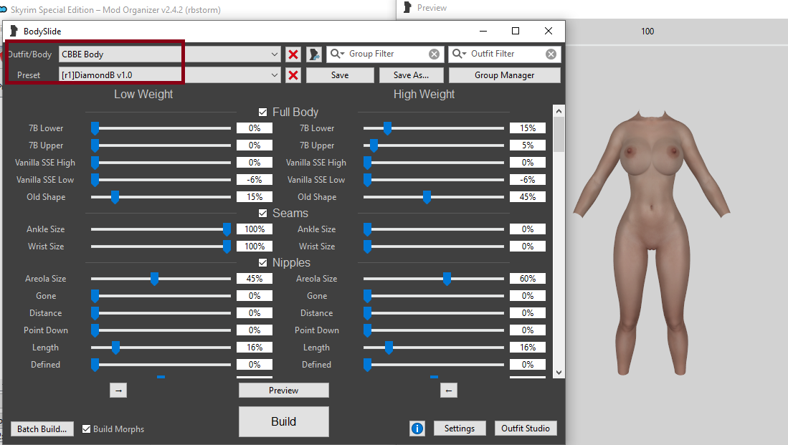Click the high weight Areola Size slider handle
This screenshot has width=788, height=445.
[x=447, y=279]
